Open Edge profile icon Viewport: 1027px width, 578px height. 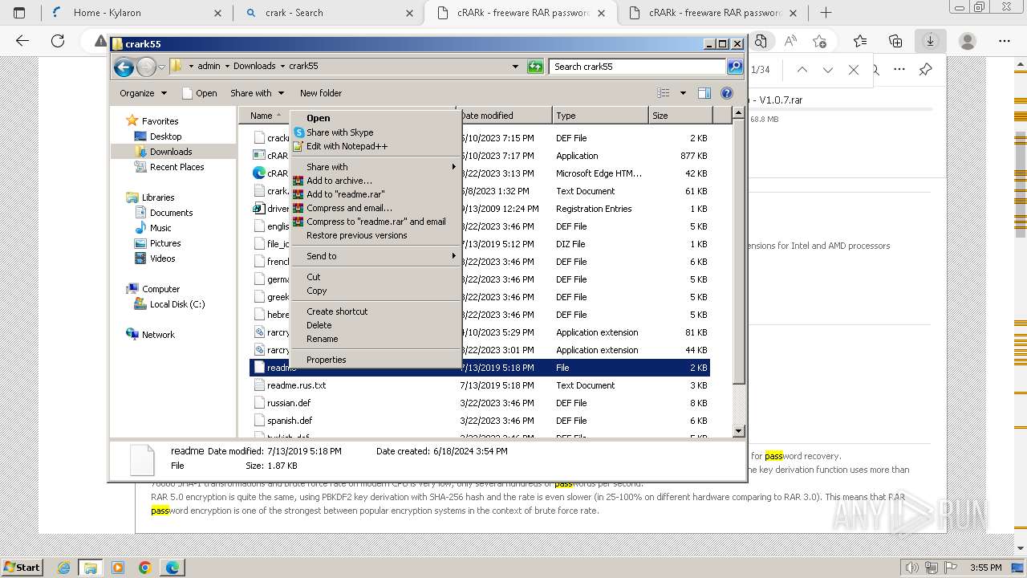[x=968, y=41]
